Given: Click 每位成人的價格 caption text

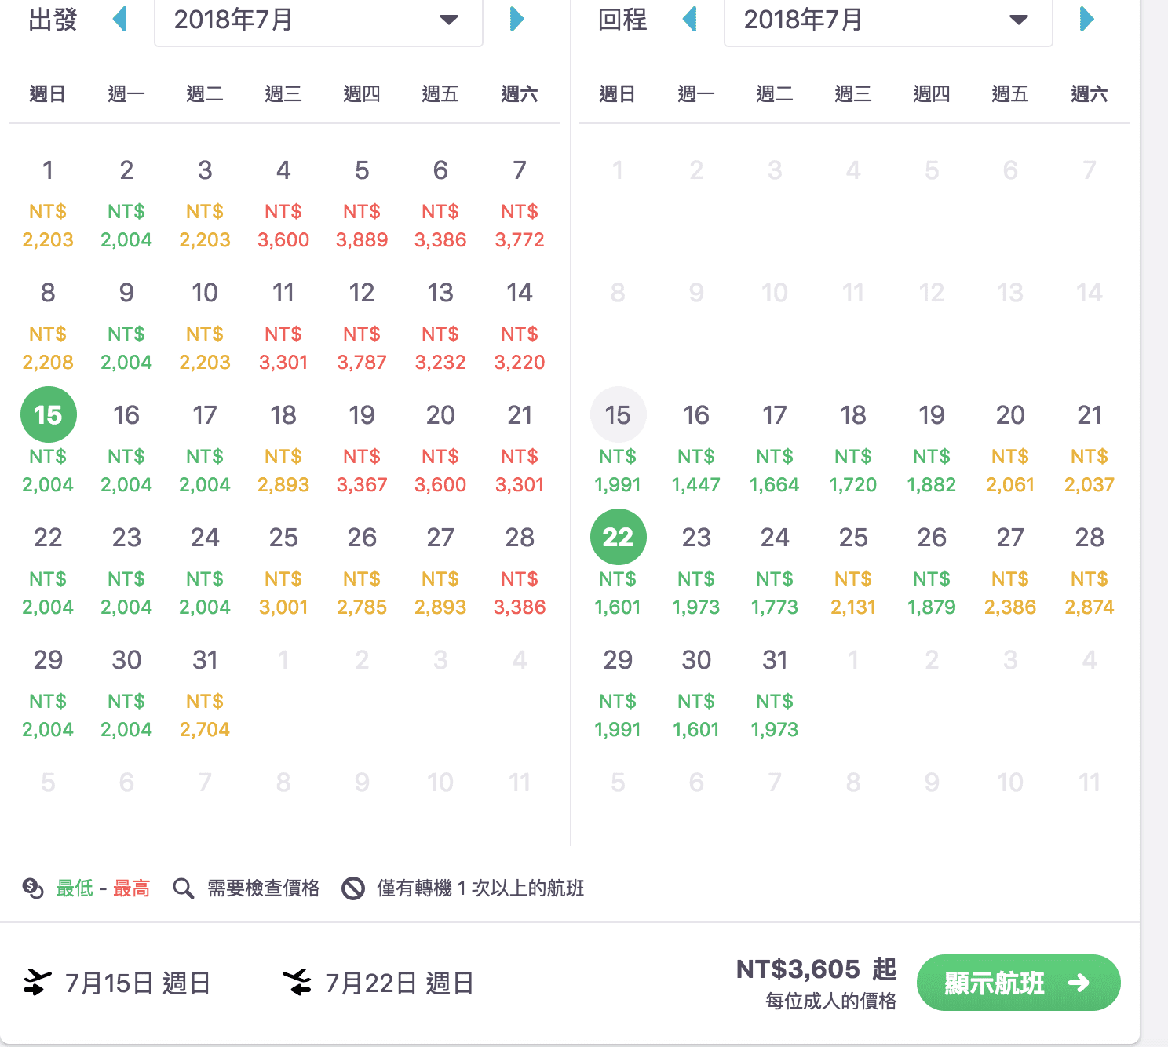Looking at the screenshot, I should 830,1001.
